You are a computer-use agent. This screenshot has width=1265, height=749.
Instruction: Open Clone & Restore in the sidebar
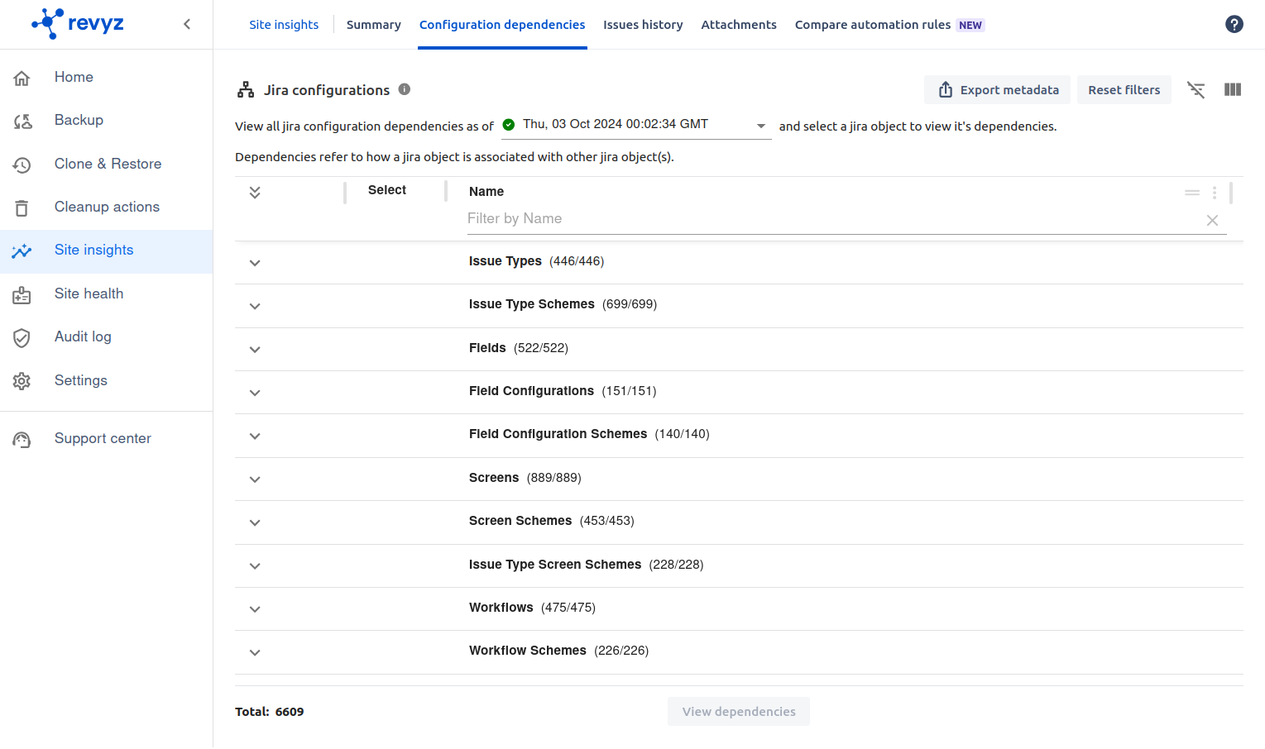[x=106, y=164]
